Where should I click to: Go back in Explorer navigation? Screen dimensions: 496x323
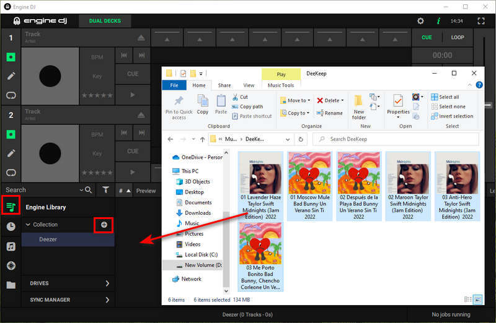(170, 139)
